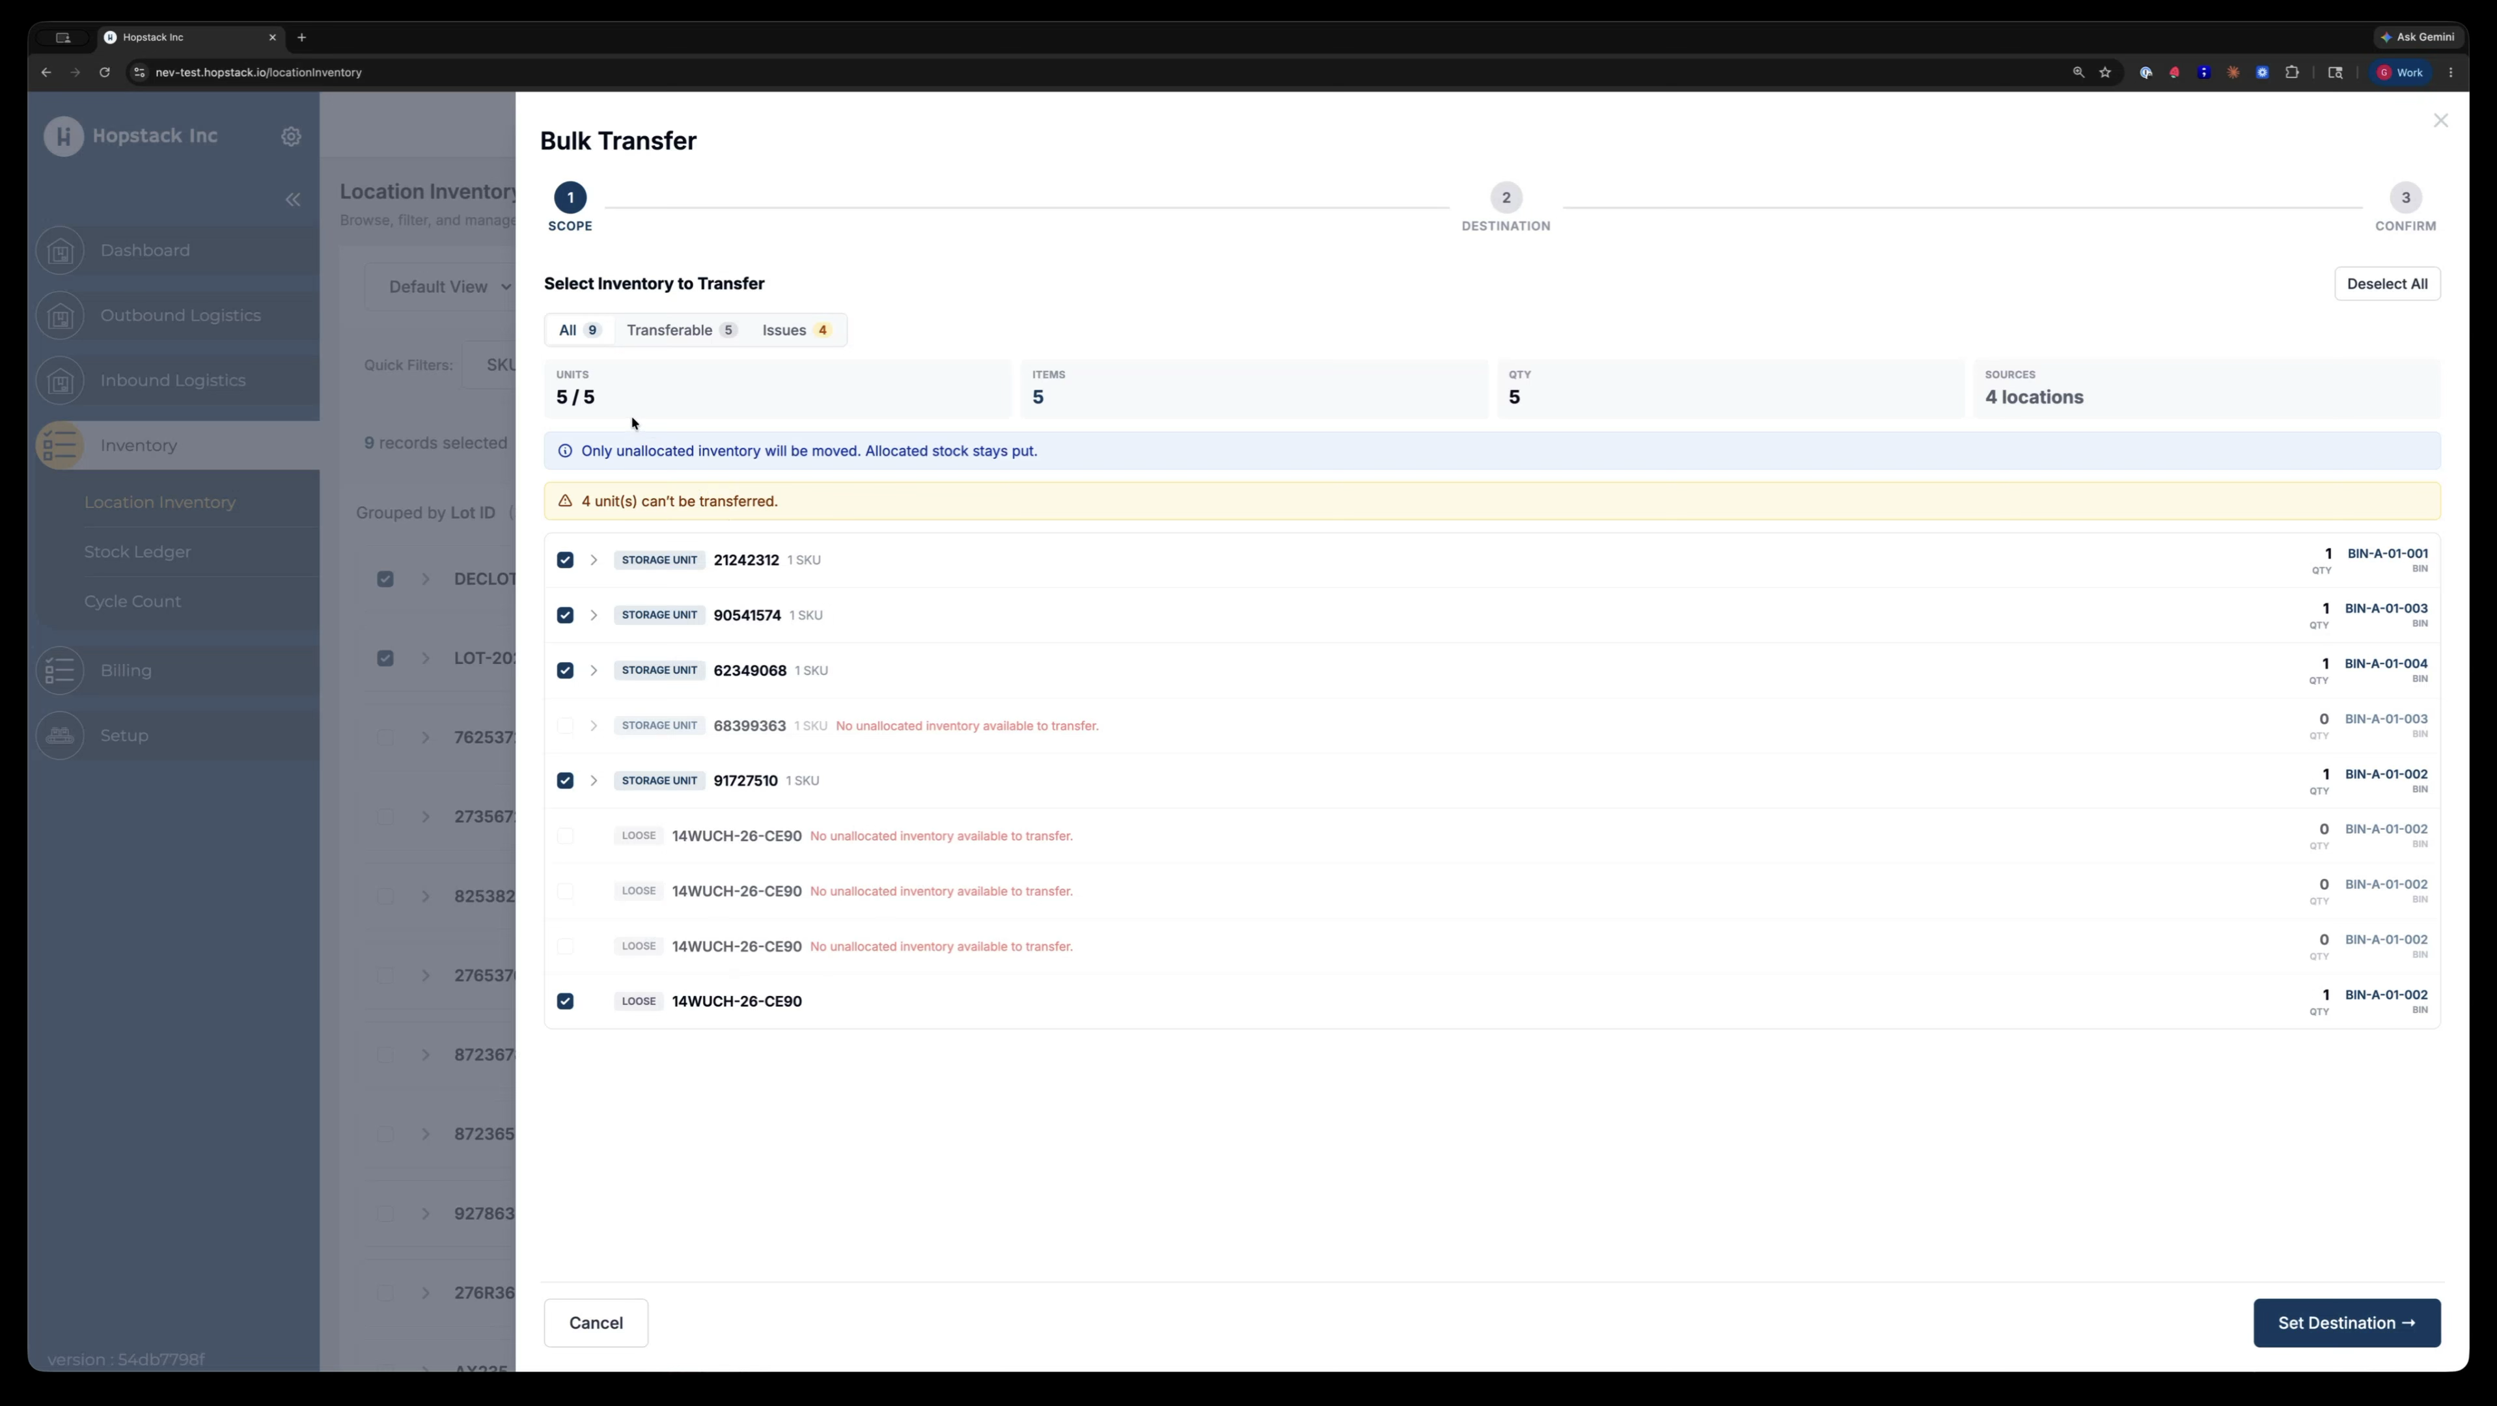
Task: Open the browser extensions puzzle icon
Action: (x=2291, y=73)
